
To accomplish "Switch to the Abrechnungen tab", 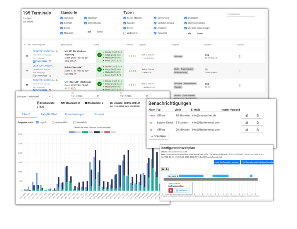I will tap(74, 114).
